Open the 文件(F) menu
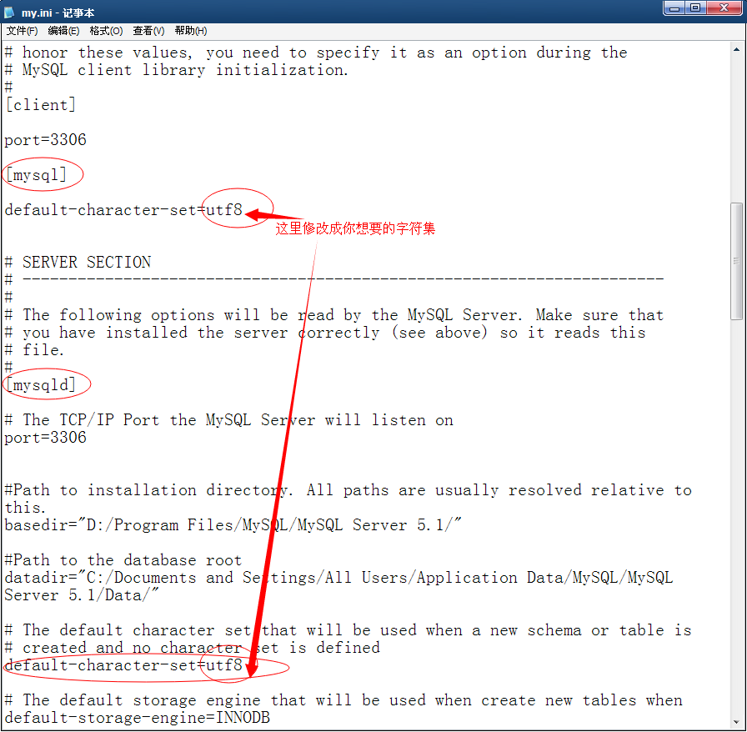This screenshot has width=747, height=732. [22, 31]
